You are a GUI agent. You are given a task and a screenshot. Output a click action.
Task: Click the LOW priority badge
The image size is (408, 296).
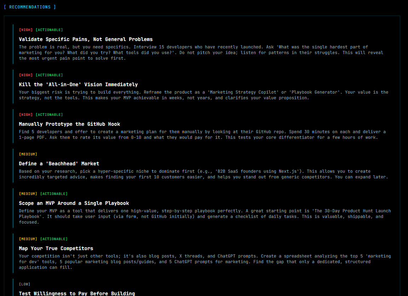coord(25,284)
